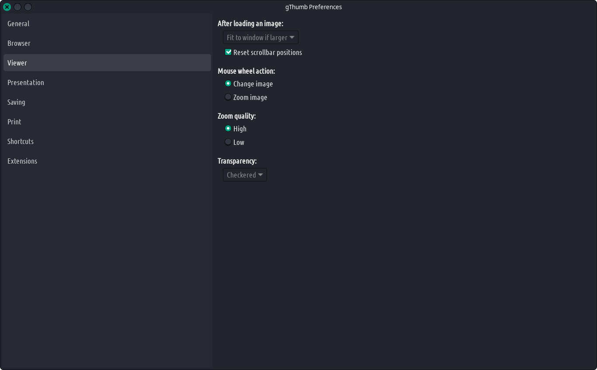Switch to the Browser preferences page

point(107,43)
